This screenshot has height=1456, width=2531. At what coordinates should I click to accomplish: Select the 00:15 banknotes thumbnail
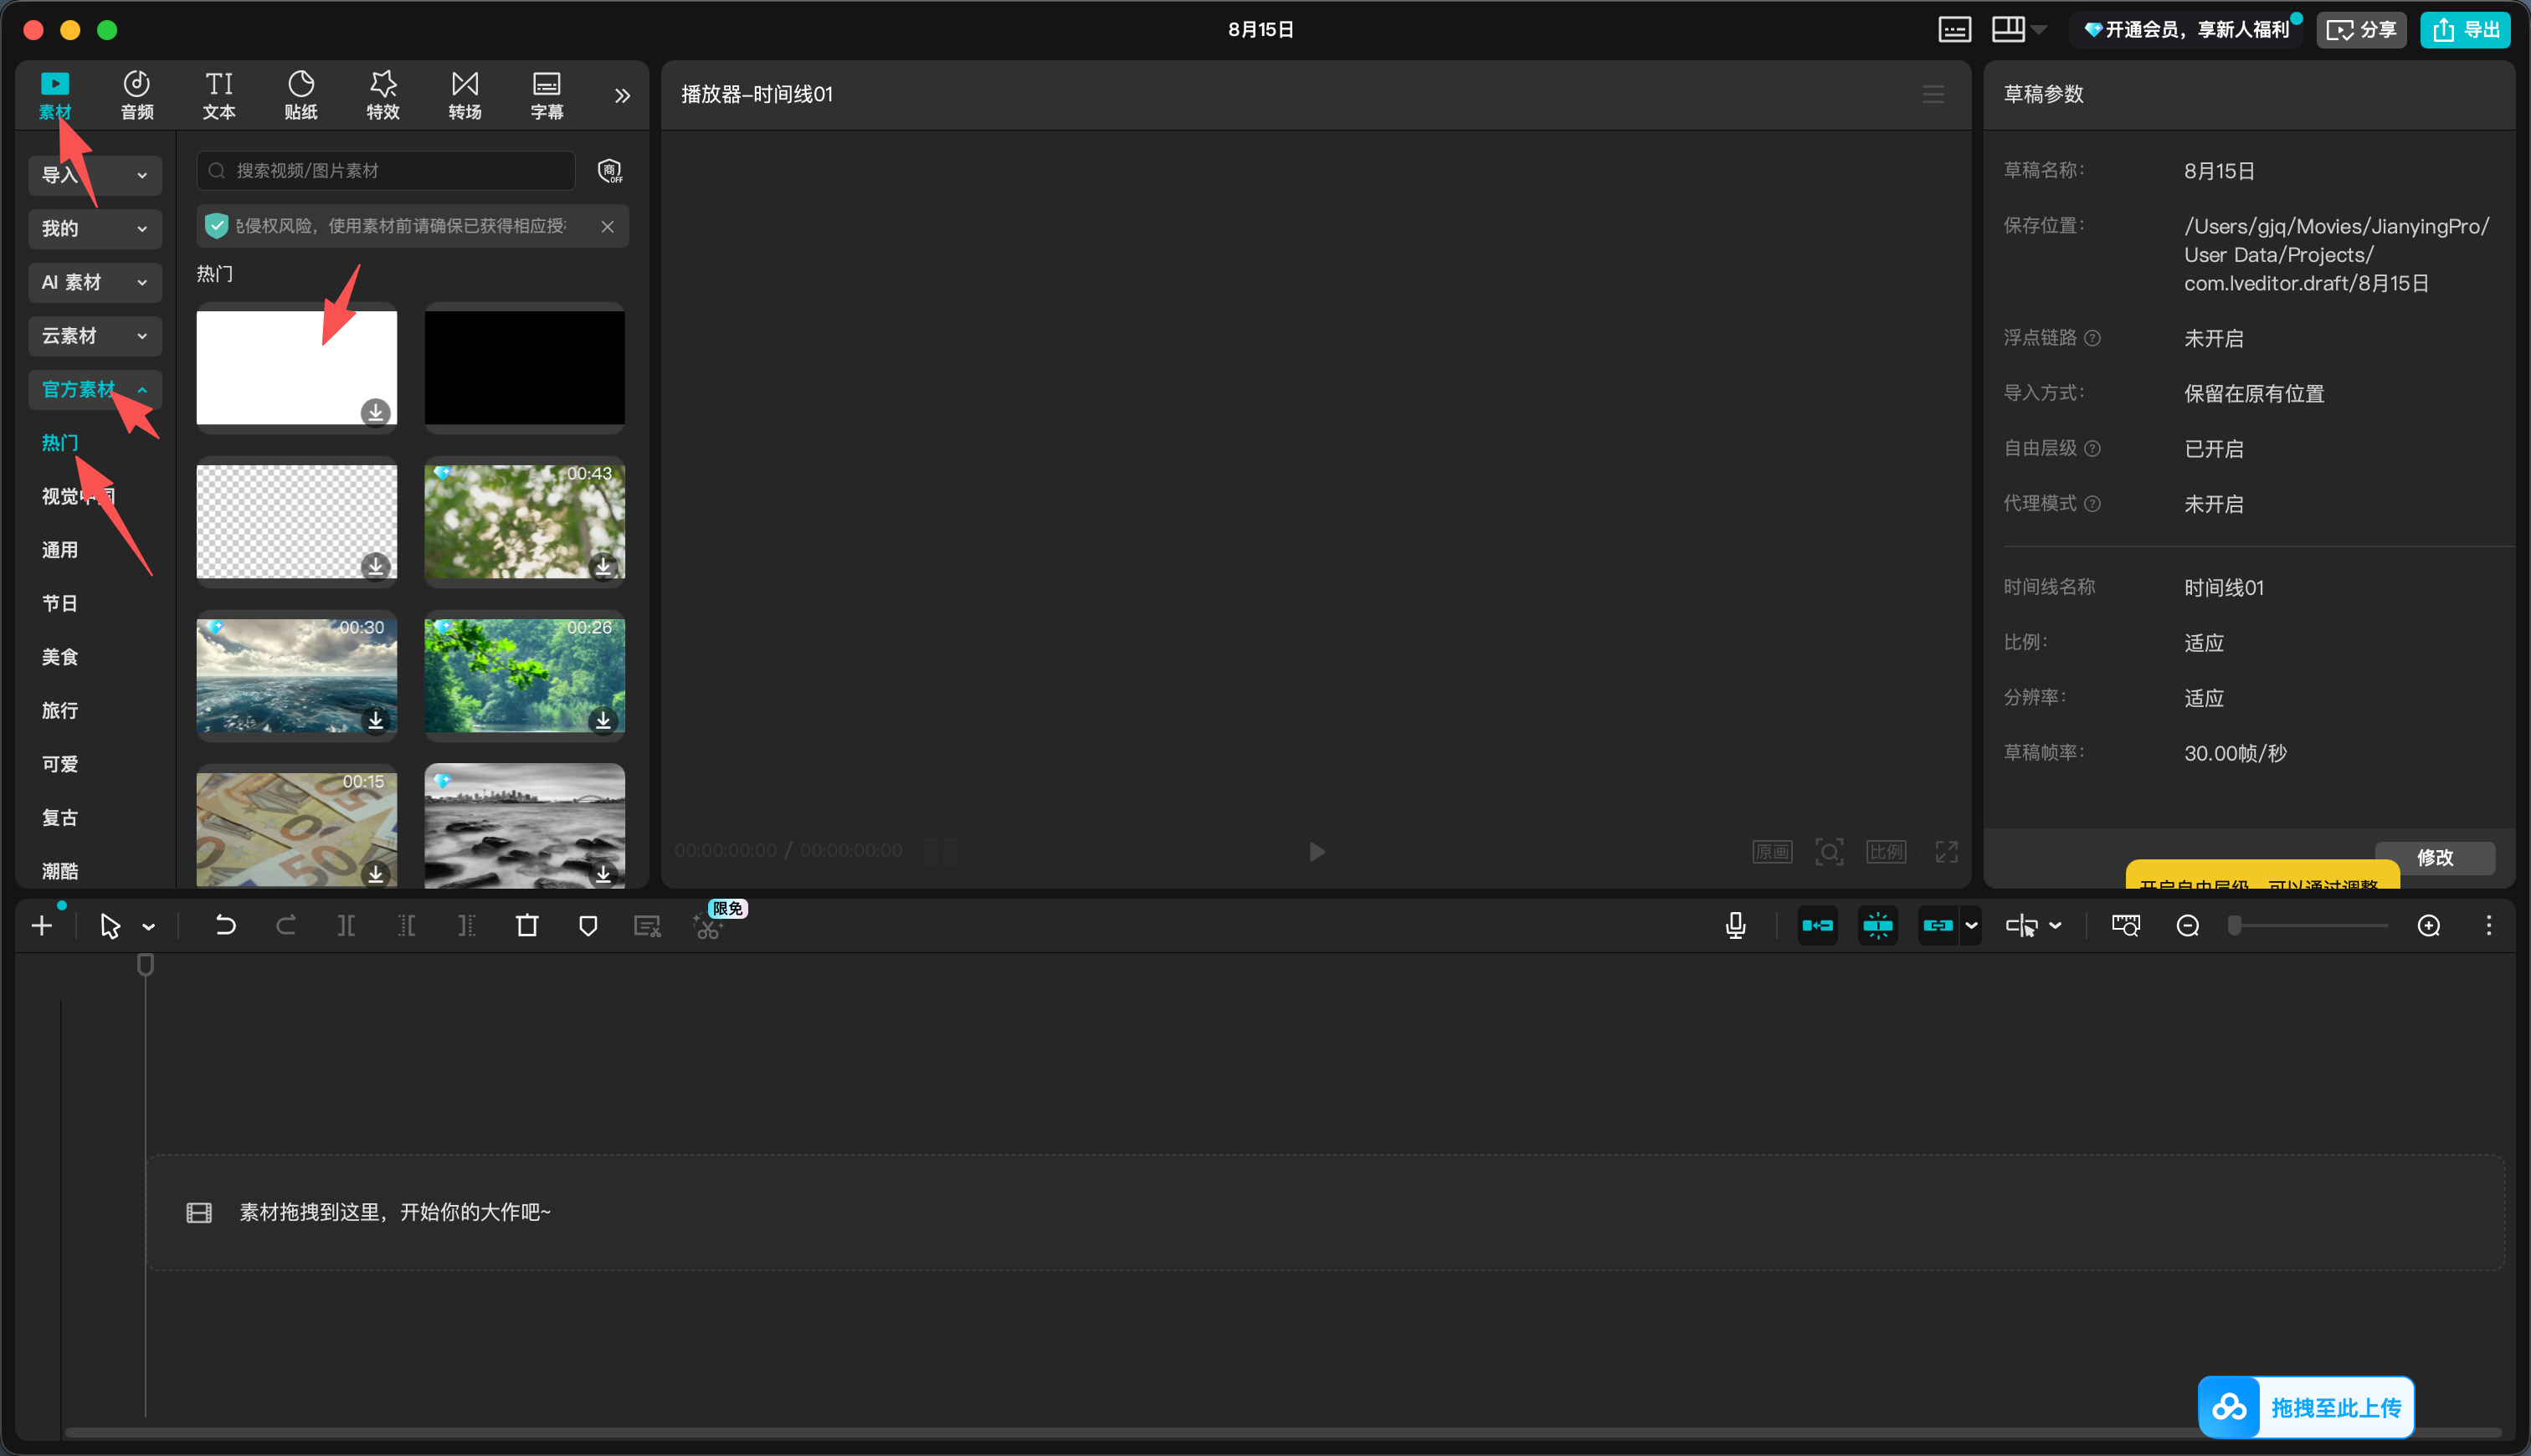point(297,827)
